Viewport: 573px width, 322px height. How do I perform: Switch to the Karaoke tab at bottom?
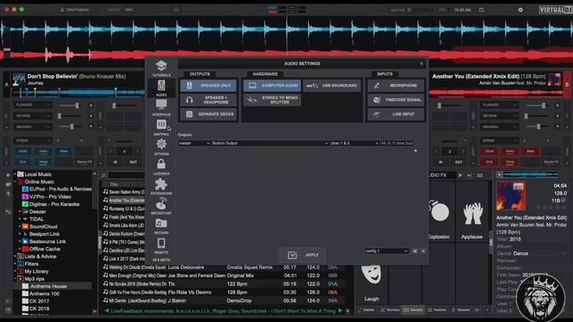(x=461, y=310)
